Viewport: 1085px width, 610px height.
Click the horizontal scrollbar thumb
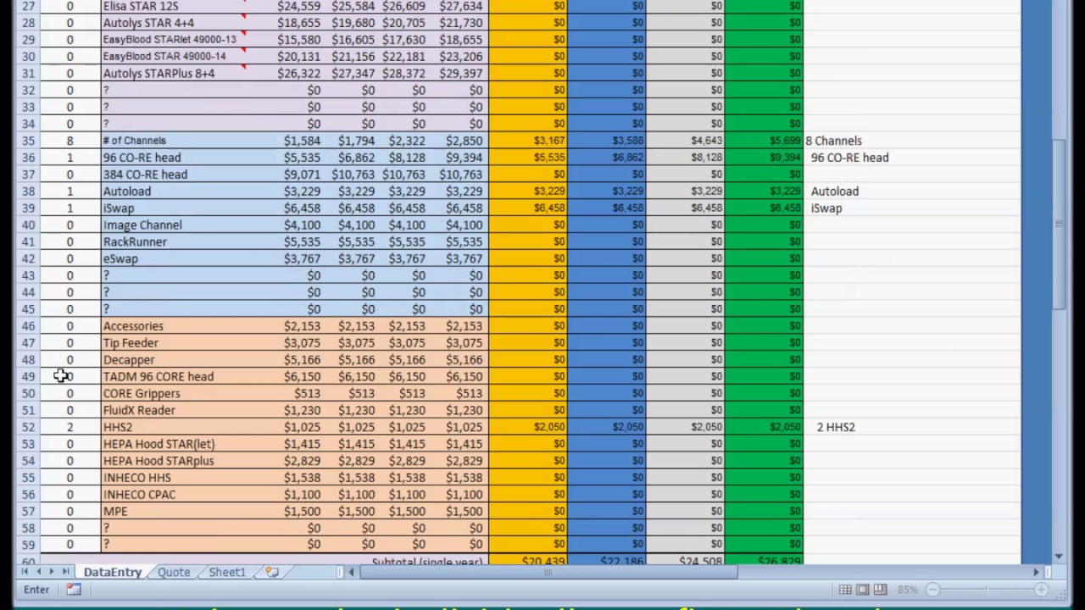point(549,573)
